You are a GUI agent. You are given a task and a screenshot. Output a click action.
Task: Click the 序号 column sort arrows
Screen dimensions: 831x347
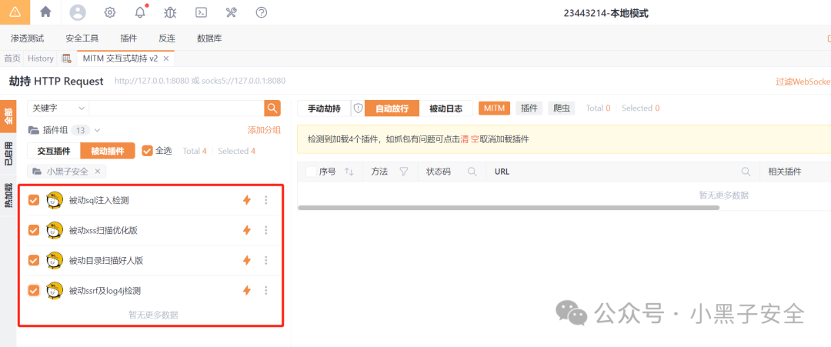pyautogui.click(x=349, y=172)
